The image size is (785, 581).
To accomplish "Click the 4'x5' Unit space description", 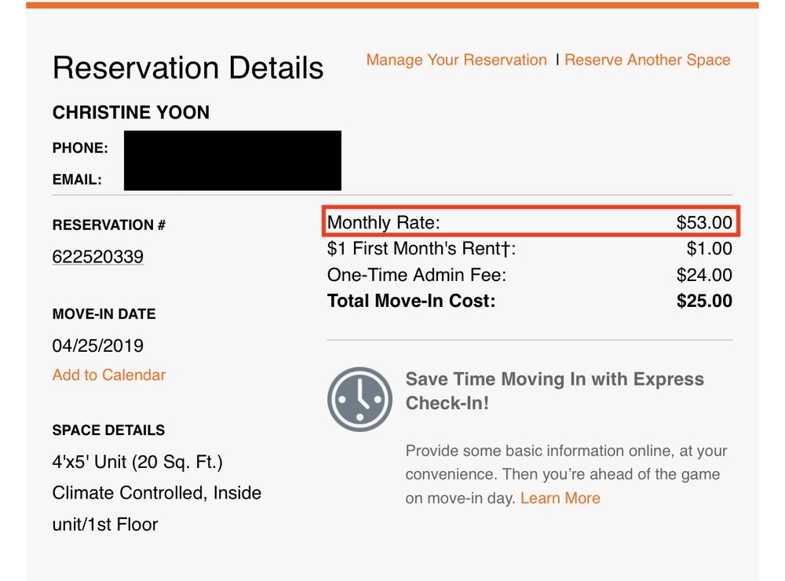I will [137, 462].
